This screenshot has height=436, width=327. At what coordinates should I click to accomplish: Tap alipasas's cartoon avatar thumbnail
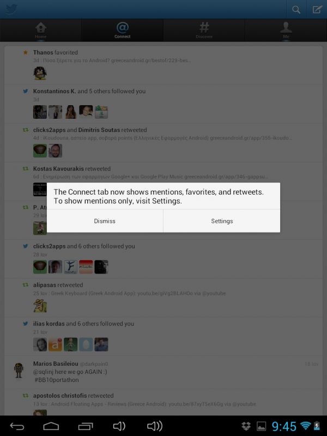point(40,306)
